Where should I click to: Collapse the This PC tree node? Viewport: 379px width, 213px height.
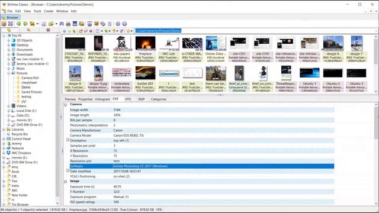4,35
